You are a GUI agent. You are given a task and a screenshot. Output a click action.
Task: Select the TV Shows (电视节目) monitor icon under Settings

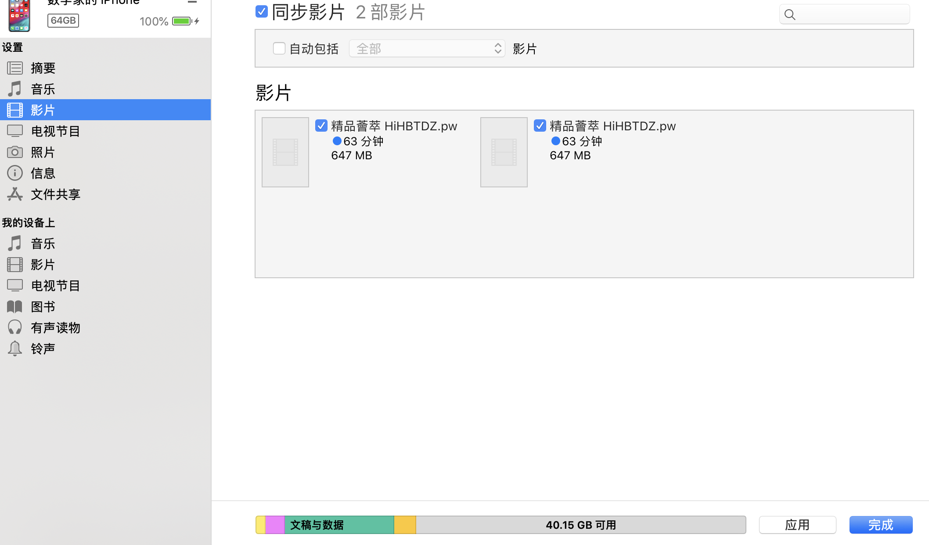point(15,131)
